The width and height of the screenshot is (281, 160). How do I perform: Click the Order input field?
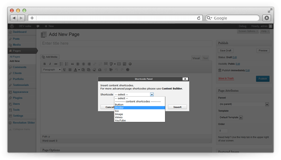(223, 131)
